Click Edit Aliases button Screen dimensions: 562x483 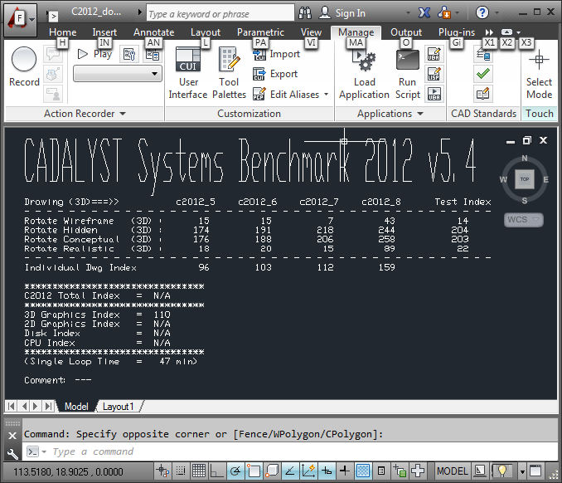tap(286, 95)
